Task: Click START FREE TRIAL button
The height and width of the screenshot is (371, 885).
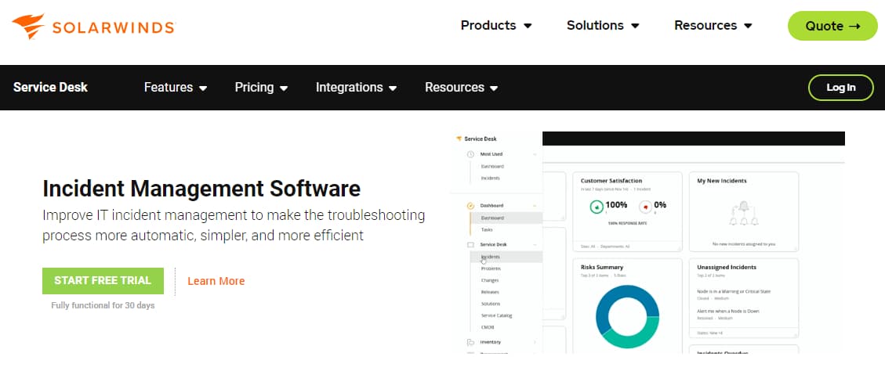Action: pos(103,281)
